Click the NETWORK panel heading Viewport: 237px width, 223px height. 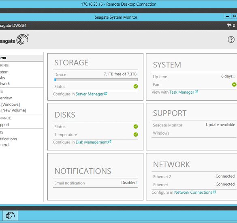171,165
